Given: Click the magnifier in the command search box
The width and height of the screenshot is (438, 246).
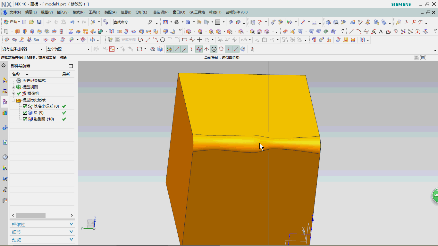Looking at the screenshot, I should [x=150, y=22].
